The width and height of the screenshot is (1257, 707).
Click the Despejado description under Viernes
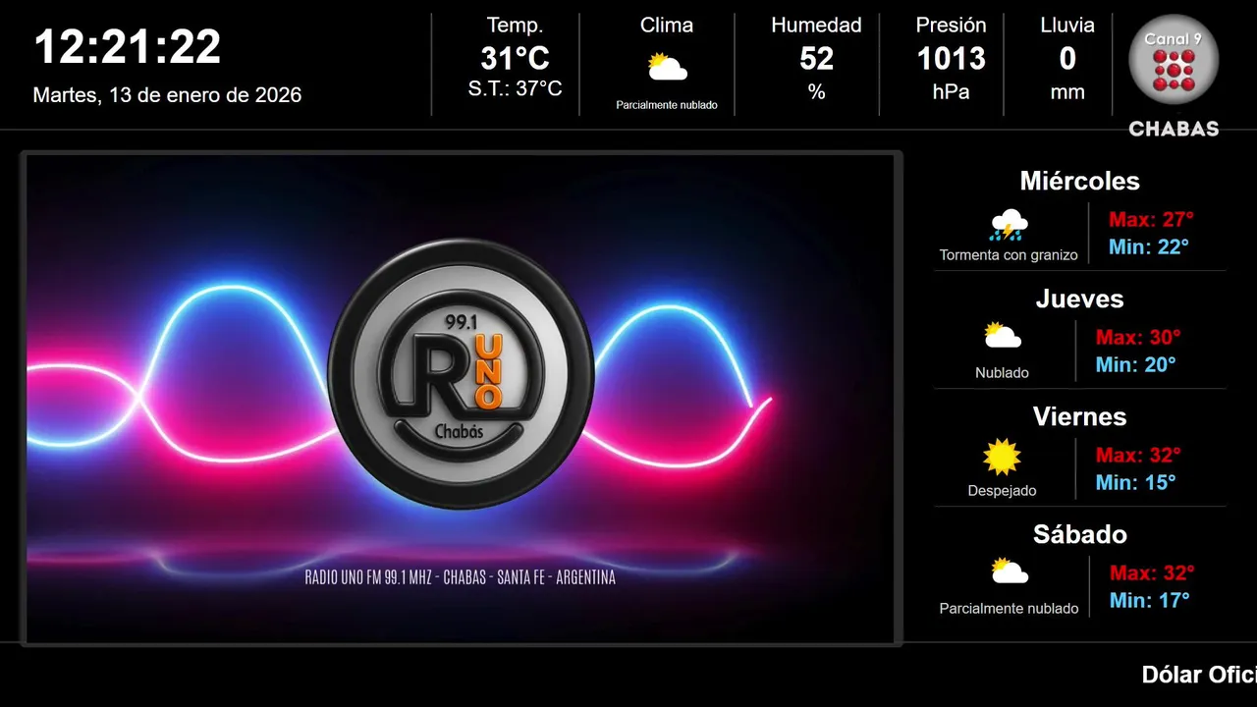(x=1002, y=491)
